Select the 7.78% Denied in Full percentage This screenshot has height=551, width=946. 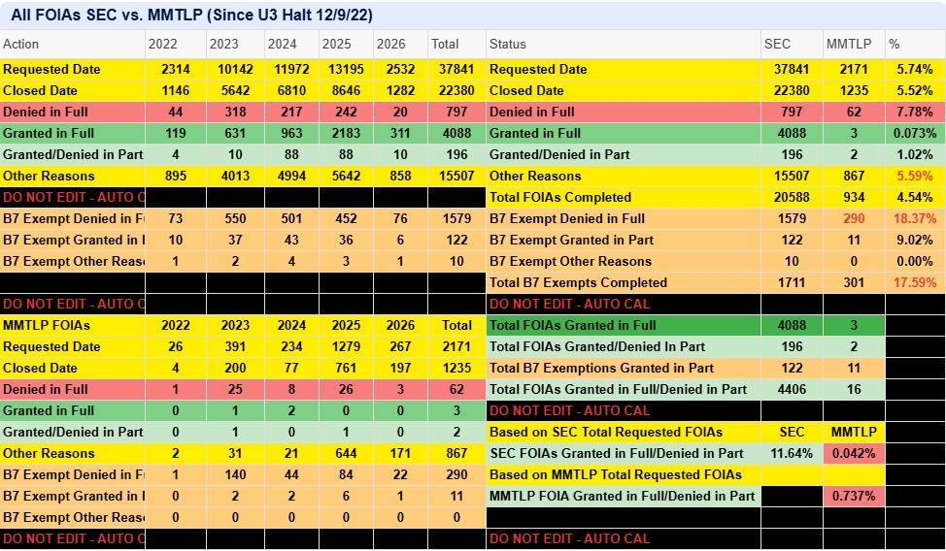click(915, 113)
